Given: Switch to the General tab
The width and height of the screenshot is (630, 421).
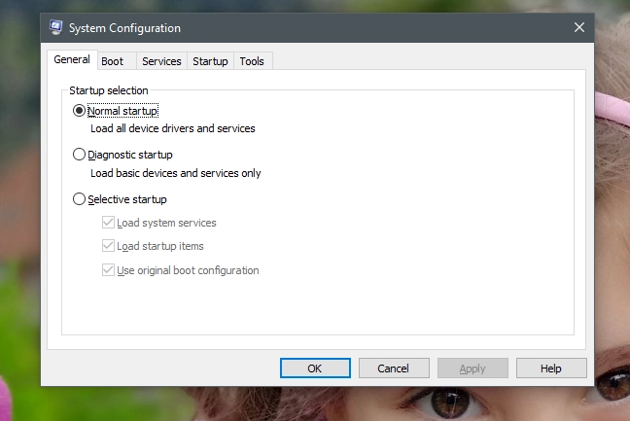Looking at the screenshot, I should tap(72, 59).
